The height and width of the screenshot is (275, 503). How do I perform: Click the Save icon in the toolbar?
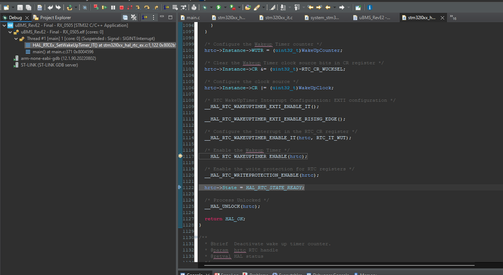point(20,8)
